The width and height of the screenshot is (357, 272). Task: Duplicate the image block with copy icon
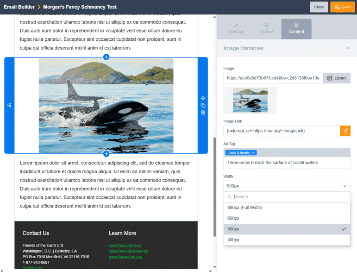(203, 105)
